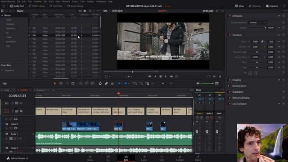Switch to the Fairlight page tab
Screen dimensions: 288x162
(180, 158)
